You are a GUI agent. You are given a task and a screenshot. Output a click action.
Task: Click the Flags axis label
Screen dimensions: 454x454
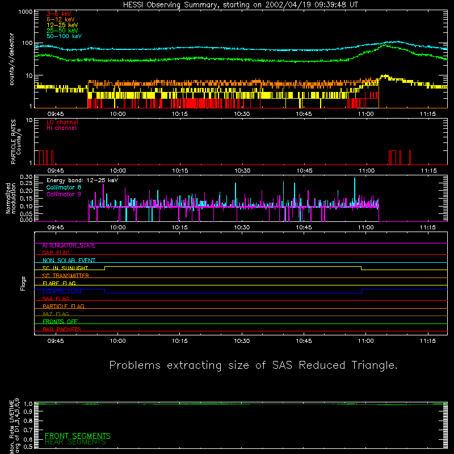23,283
